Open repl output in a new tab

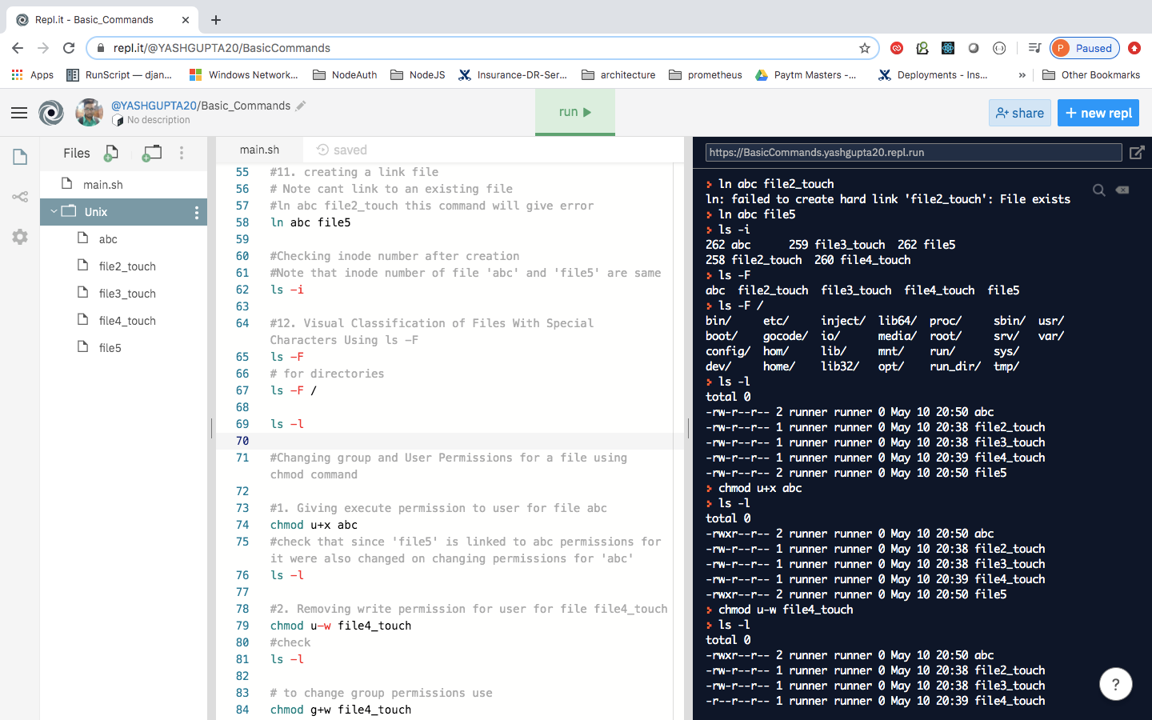(1137, 151)
